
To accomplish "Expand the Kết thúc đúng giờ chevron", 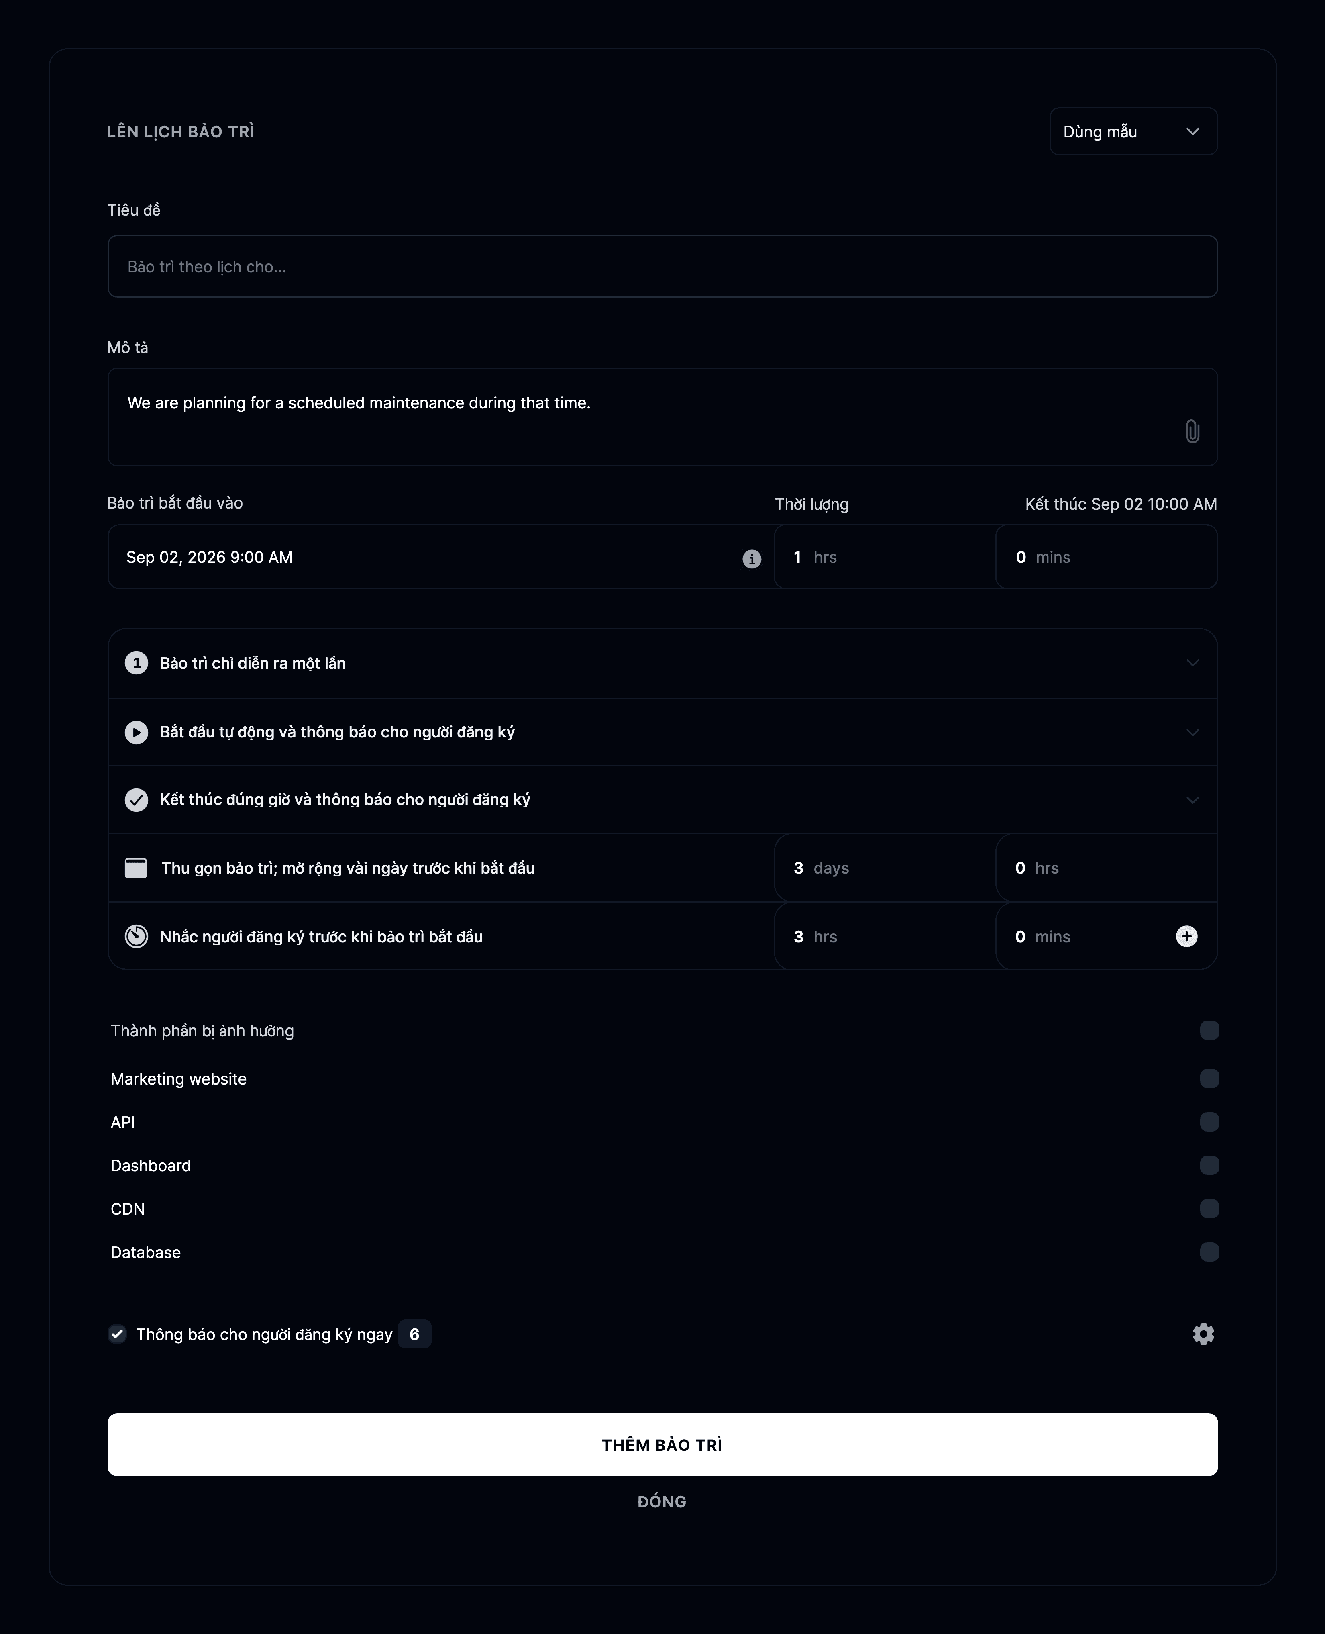I will pyautogui.click(x=1192, y=799).
